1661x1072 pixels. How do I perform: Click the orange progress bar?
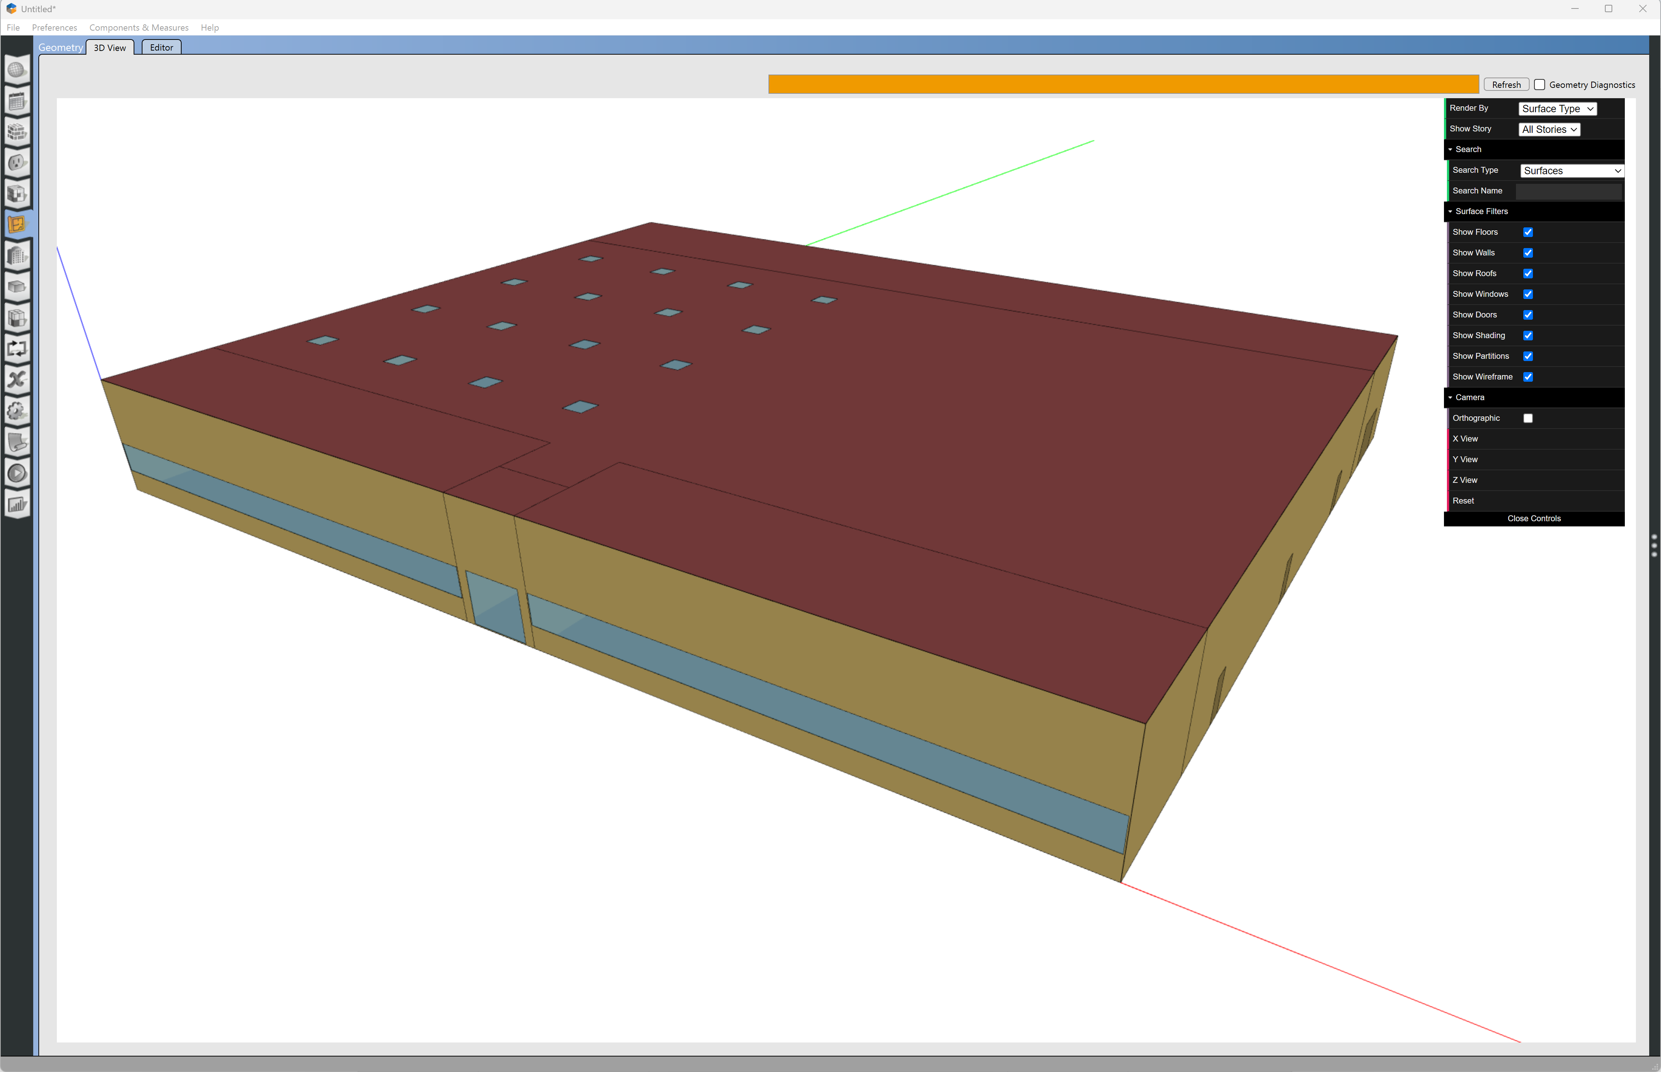click(x=1122, y=84)
